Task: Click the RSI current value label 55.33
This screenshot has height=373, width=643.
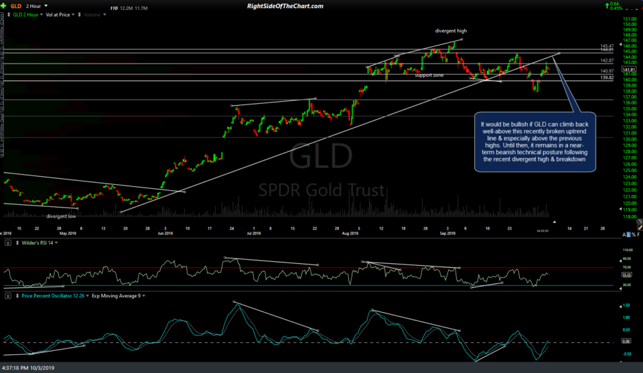Action: pyautogui.click(x=627, y=275)
